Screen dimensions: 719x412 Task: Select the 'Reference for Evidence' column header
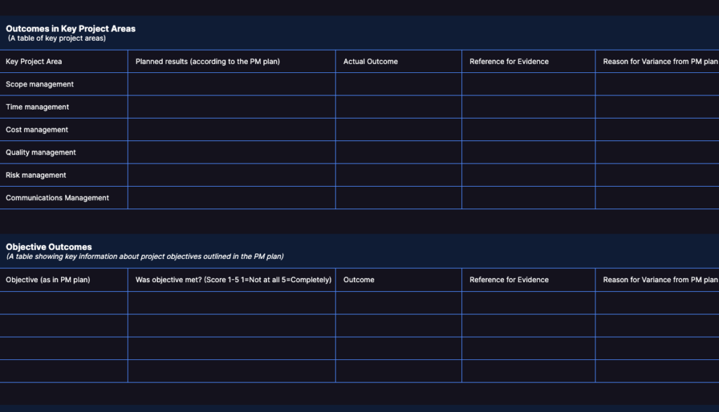[x=508, y=61]
